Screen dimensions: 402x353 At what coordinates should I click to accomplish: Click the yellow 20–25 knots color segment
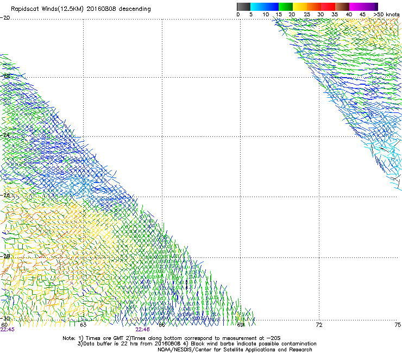click(x=300, y=7)
